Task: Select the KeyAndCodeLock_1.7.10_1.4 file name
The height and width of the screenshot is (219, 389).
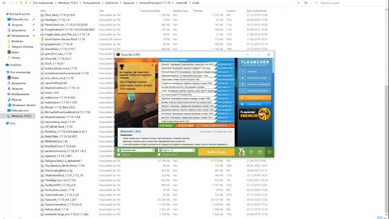Action: click(62, 88)
